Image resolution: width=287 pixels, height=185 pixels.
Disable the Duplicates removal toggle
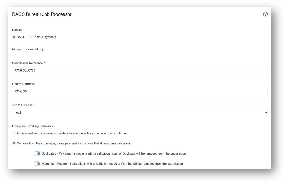pyautogui.click(x=37, y=153)
